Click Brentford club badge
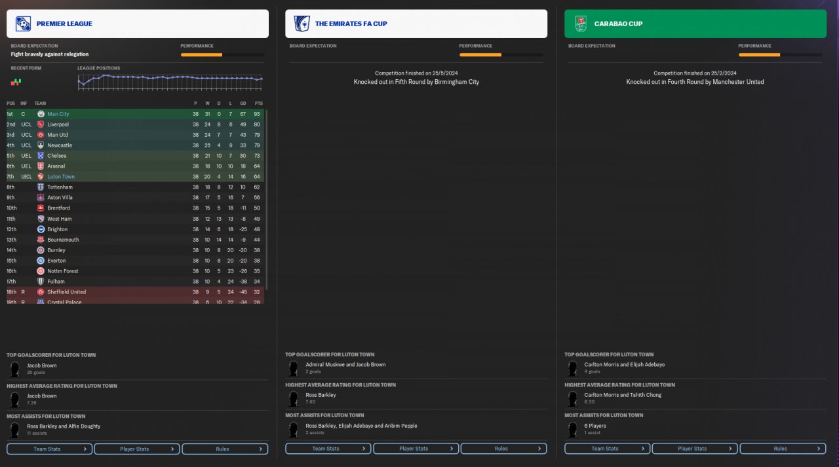The width and height of the screenshot is (839, 467). (x=41, y=208)
